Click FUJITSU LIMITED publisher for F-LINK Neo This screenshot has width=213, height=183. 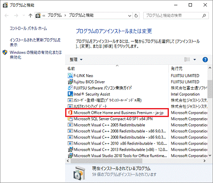pos(185,76)
